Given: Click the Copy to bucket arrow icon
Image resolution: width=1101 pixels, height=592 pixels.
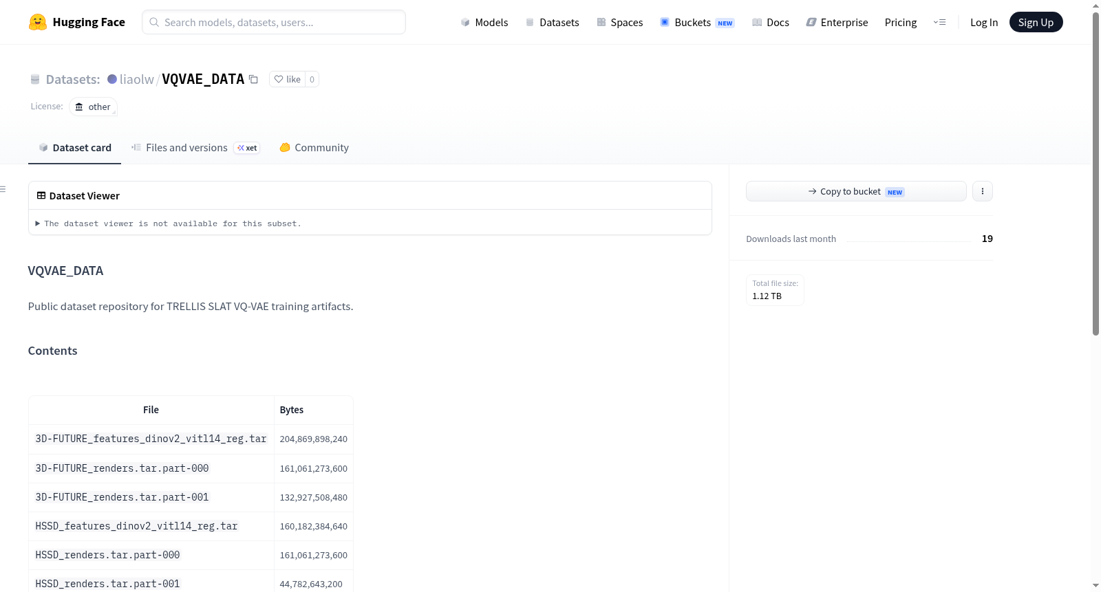Looking at the screenshot, I should [813, 191].
